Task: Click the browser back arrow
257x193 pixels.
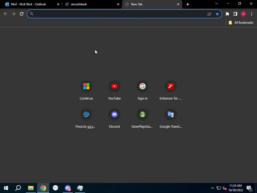Action: coord(6,14)
